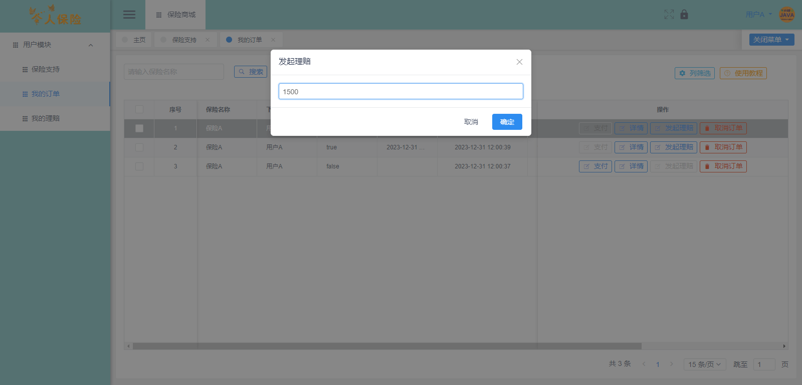Close the 保险支持 tab
802x385 pixels.
pyautogui.click(x=208, y=40)
